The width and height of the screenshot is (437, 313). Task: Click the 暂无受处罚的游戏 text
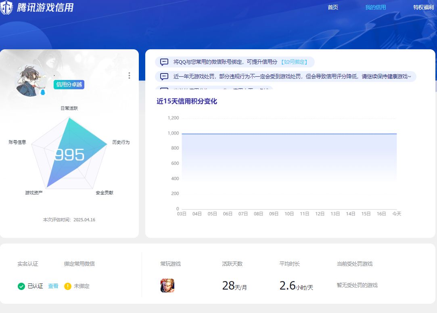[357, 285]
